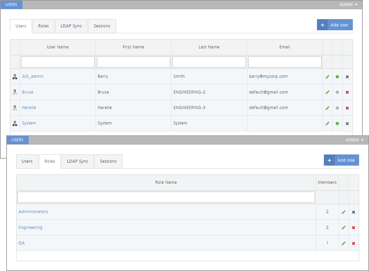The width and height of the screenshot is (369, 271).
Task: Delete user Narelle with red X
Action: 347,108
